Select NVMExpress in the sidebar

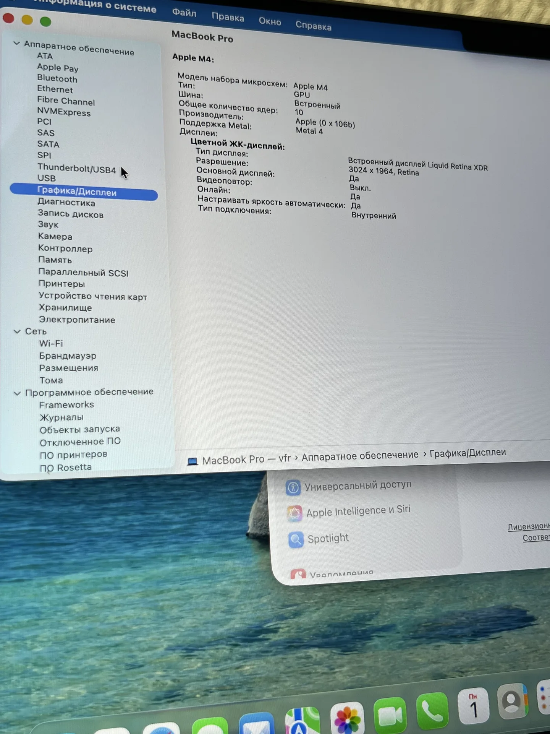click(64, 112)
